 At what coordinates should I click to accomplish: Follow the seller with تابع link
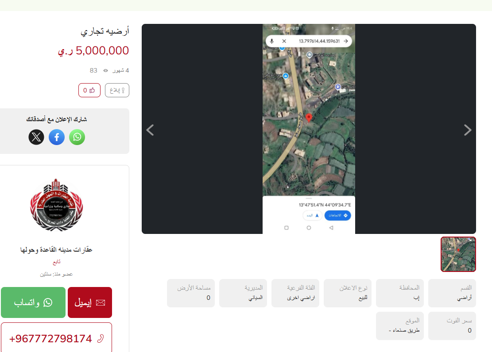(57, 262)
